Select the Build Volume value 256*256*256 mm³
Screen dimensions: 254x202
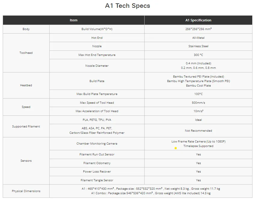click(x=198, y=29)
